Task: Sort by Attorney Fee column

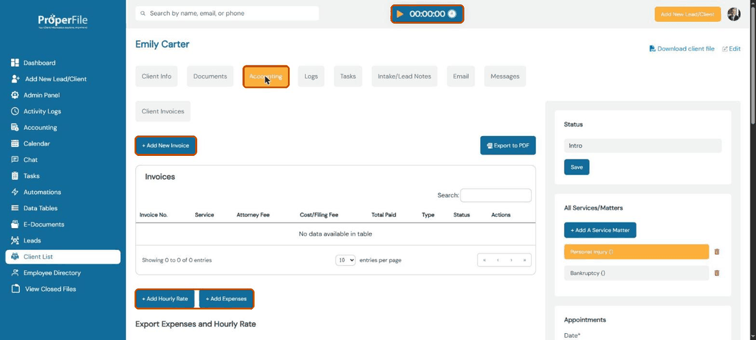Action: (253, 215)
